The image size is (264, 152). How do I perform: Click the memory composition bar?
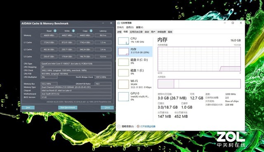point(199,84)
